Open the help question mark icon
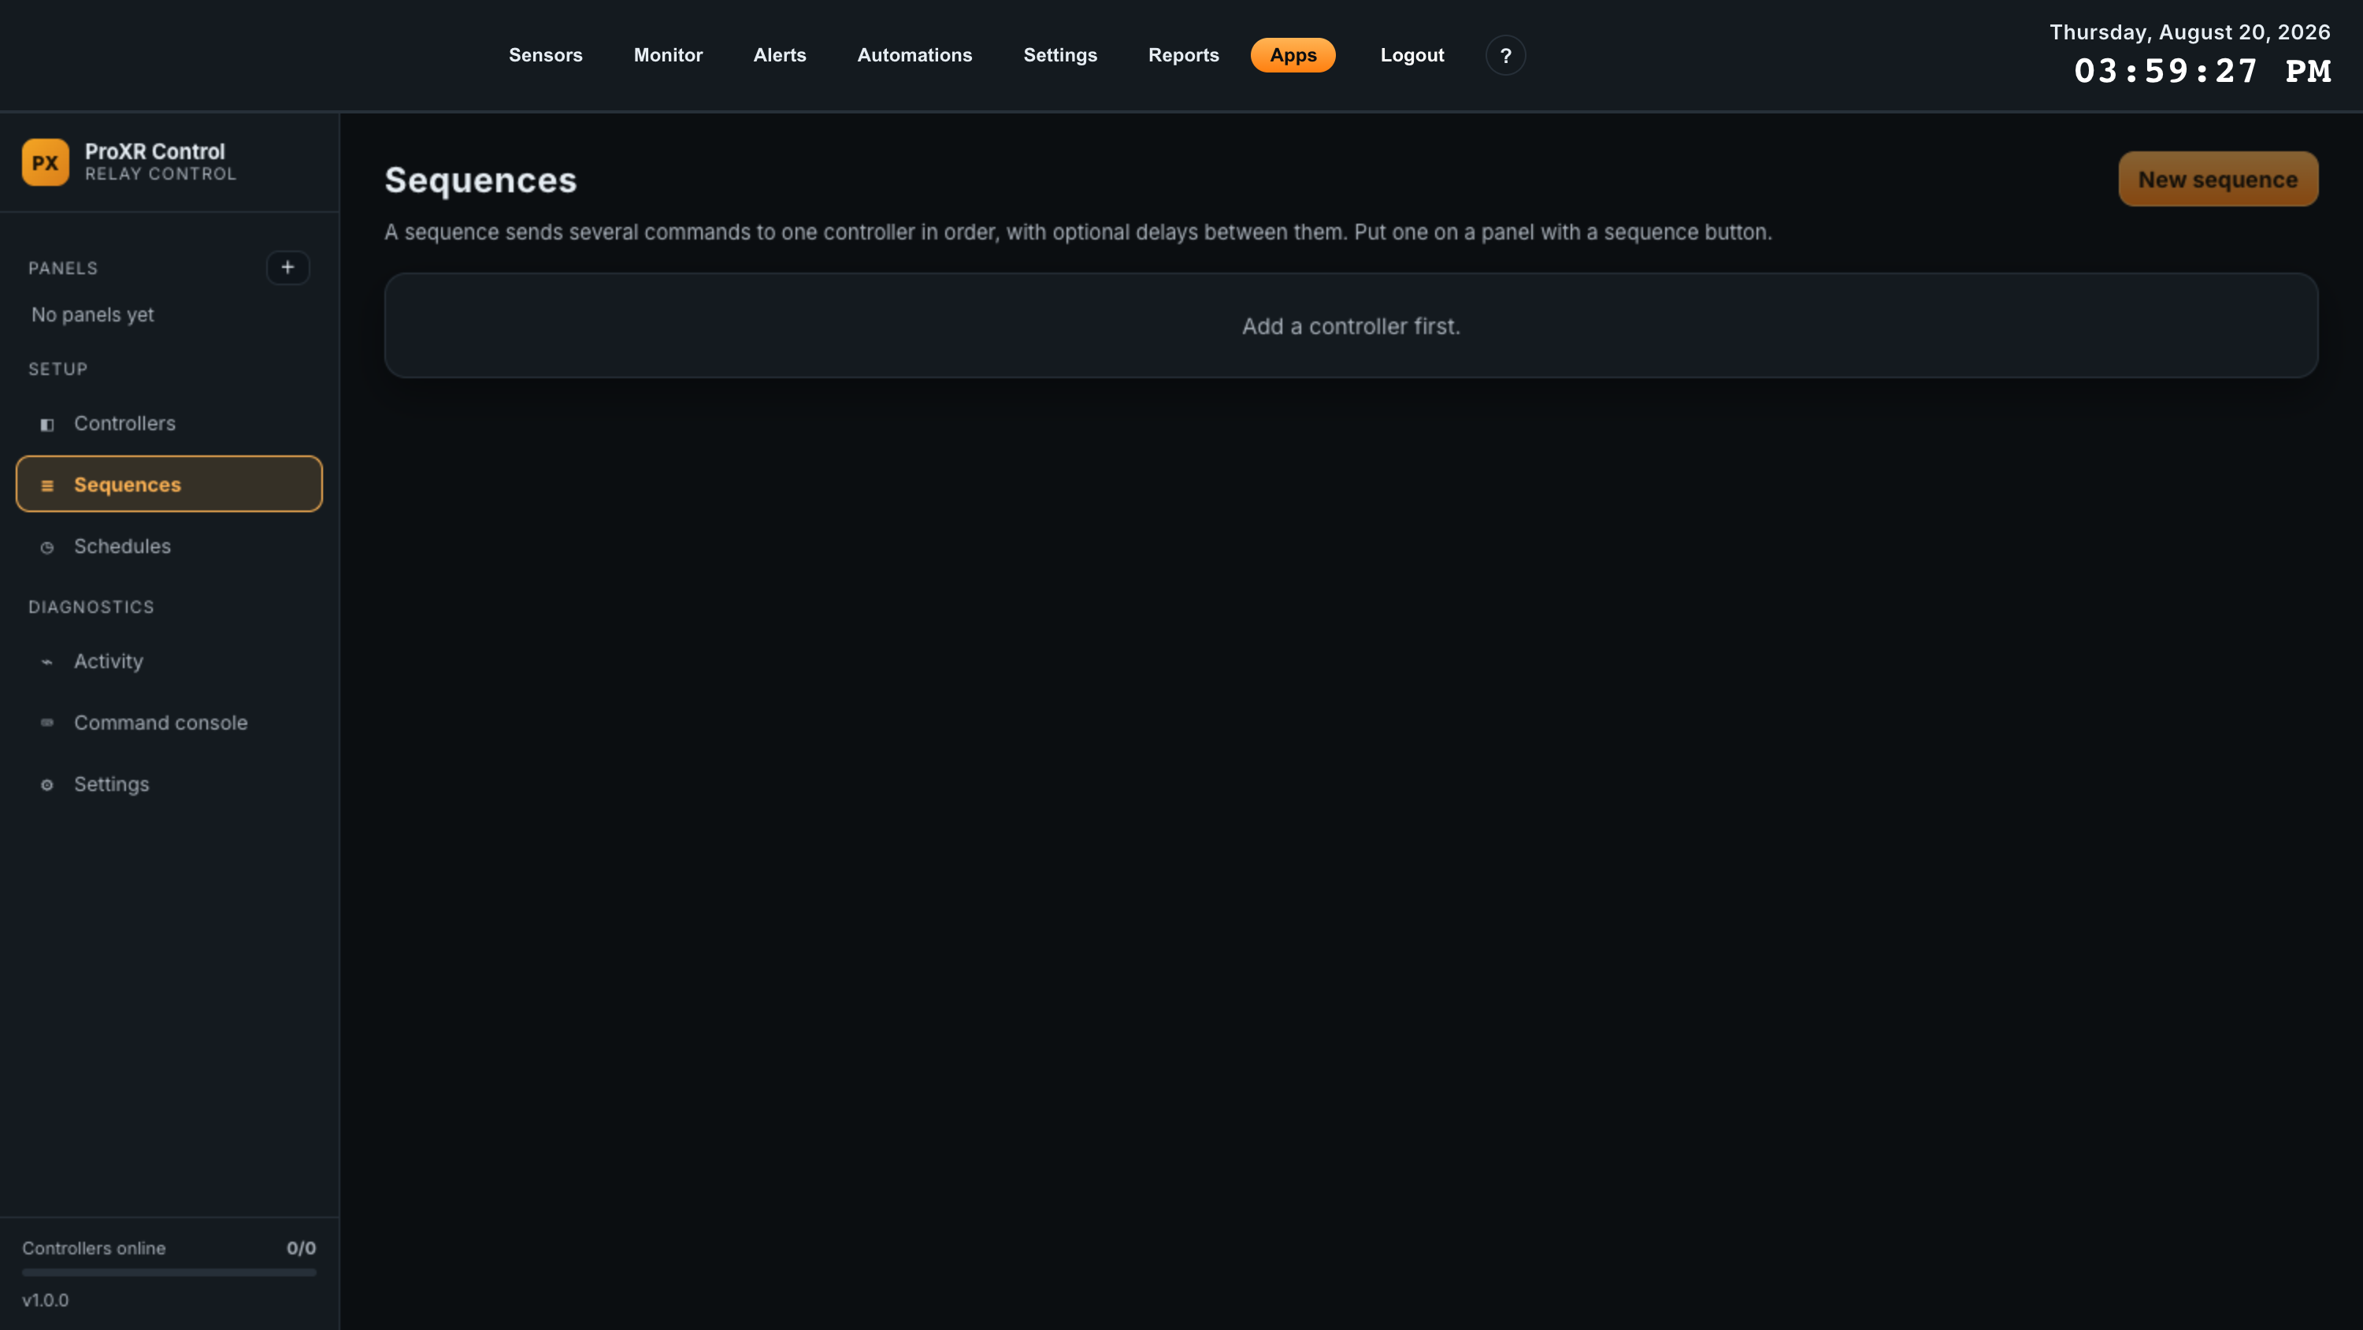 pyautogui.click(x=1505, y=55)
